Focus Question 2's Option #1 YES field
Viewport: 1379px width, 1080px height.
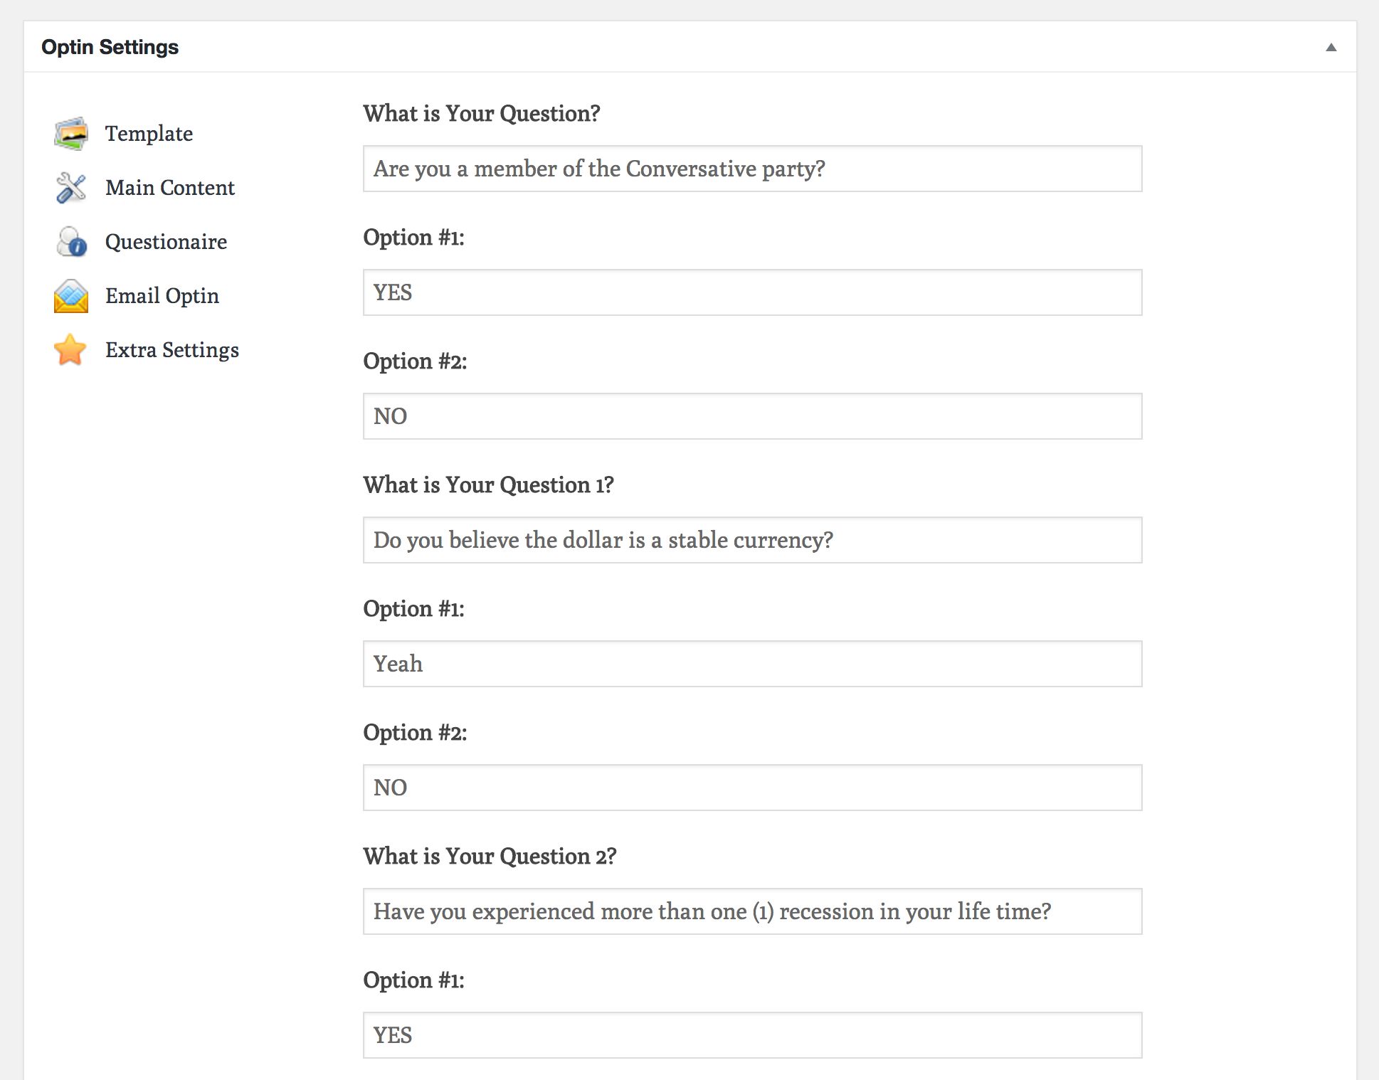coord(752,1035)
